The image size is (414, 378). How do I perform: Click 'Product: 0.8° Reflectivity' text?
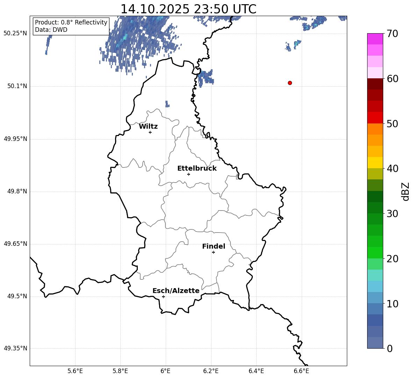pos(71,22)
